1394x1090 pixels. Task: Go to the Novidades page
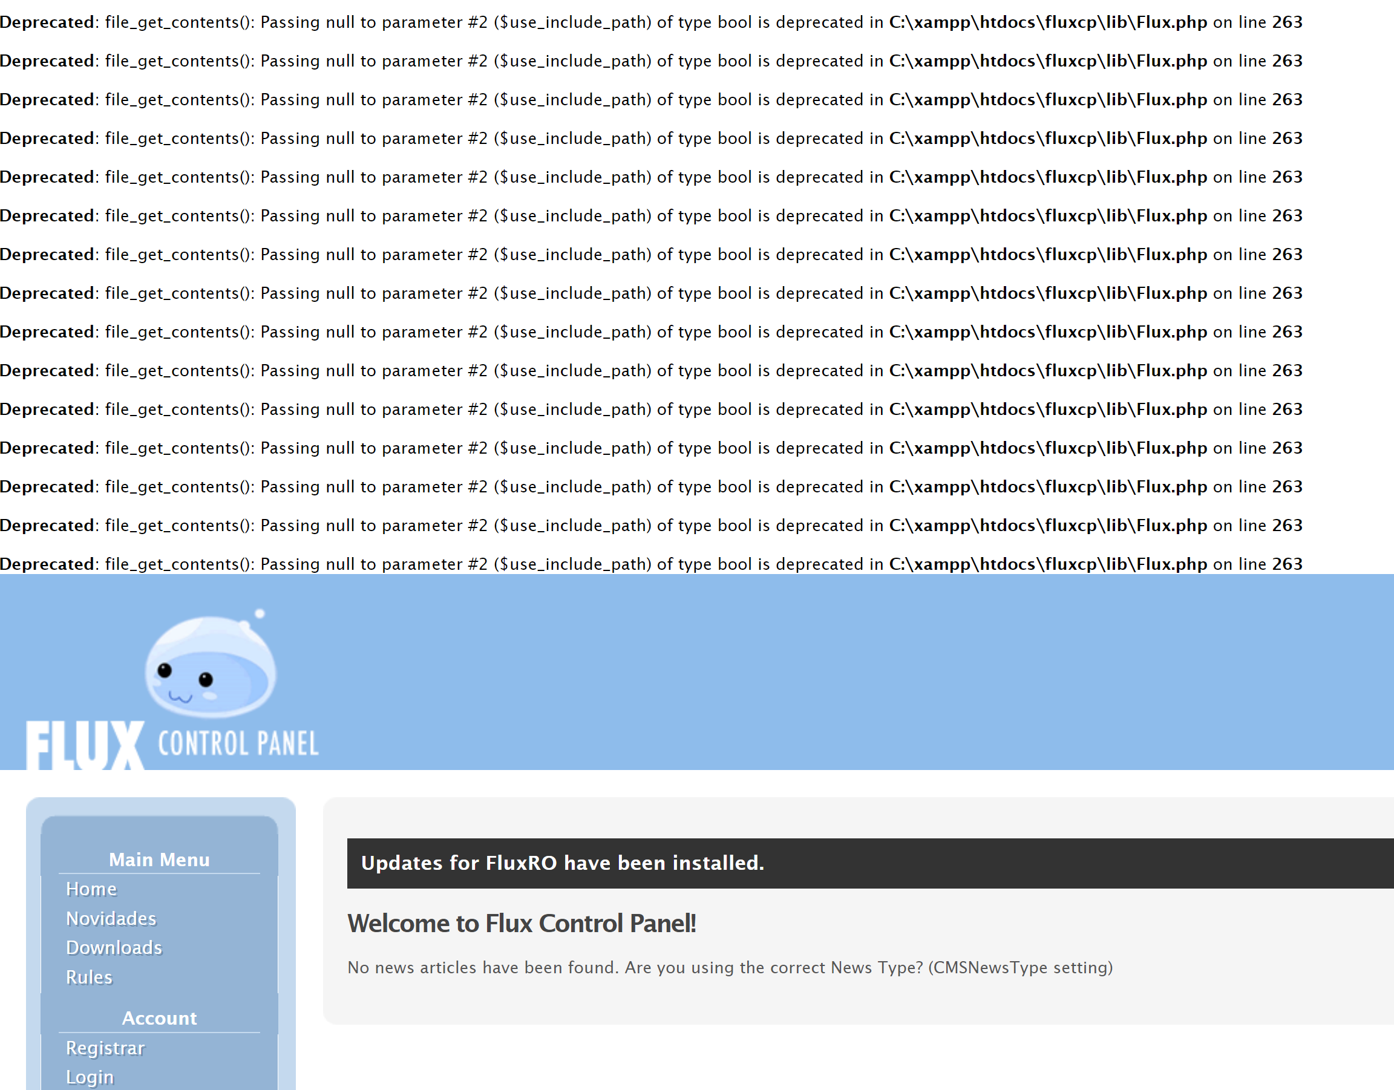click(111, 918)
